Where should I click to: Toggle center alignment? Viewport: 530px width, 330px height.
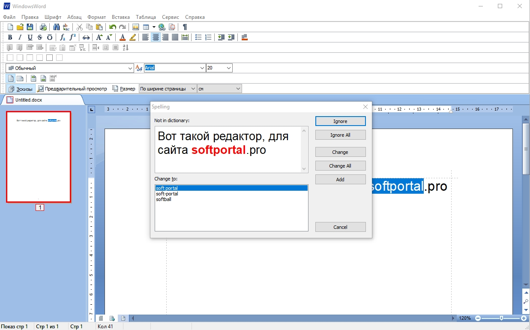[156, 37]
